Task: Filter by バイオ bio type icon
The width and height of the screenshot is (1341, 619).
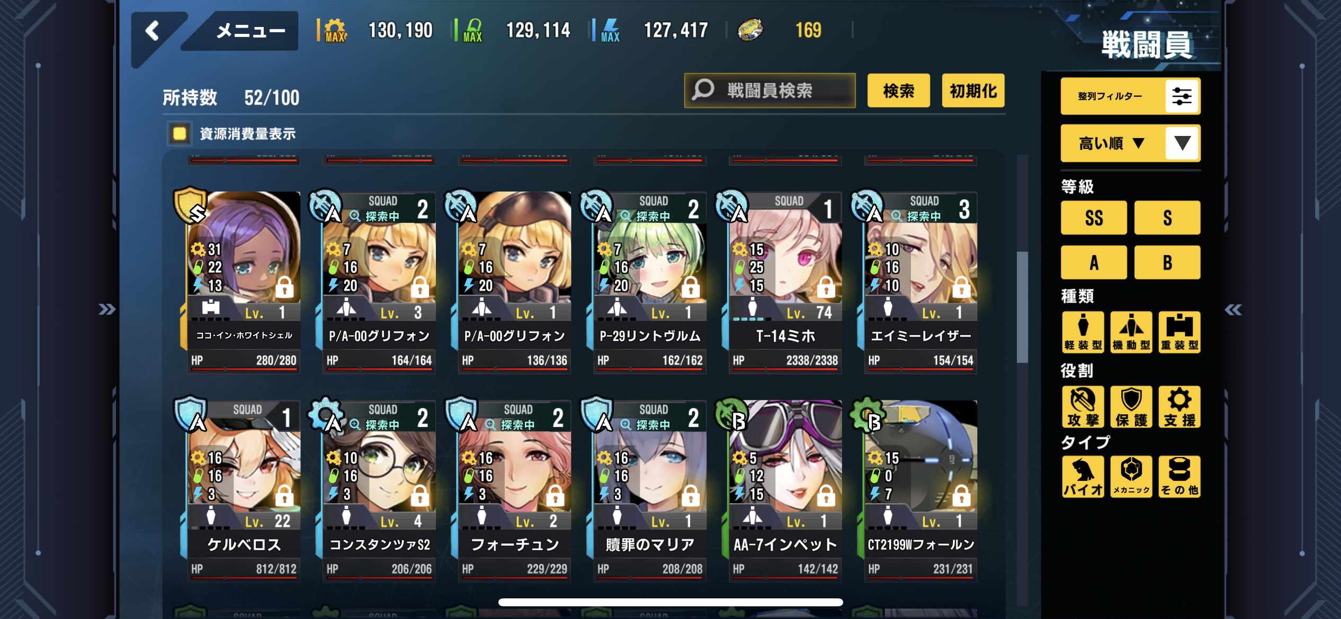Action: 1083,477
